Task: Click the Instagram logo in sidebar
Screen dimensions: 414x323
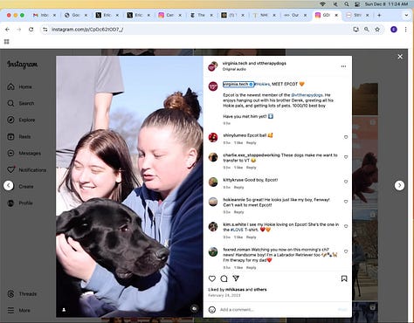Action: pos(22,64)
